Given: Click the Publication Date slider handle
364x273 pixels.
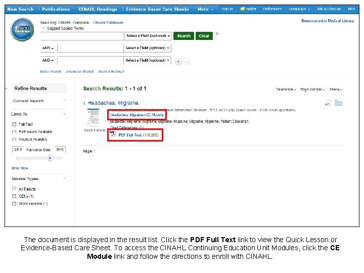Looking at the screenshot, I should (x=50, y=158).
